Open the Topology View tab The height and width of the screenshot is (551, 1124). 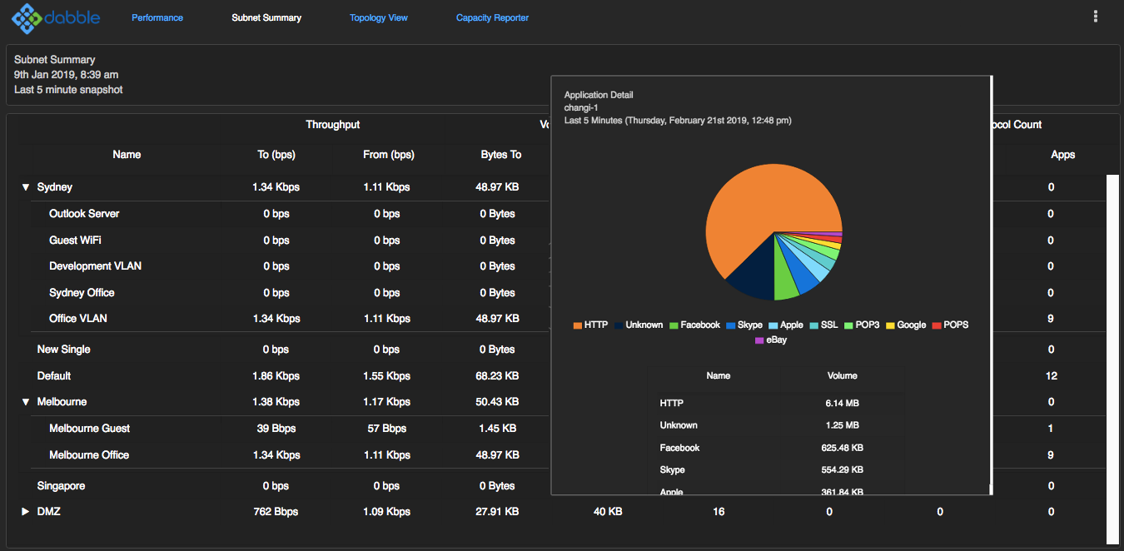[378, 17]
